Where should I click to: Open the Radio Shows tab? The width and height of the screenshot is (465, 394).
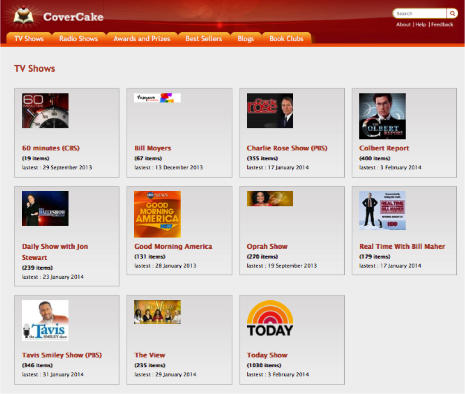coord(78,38)
